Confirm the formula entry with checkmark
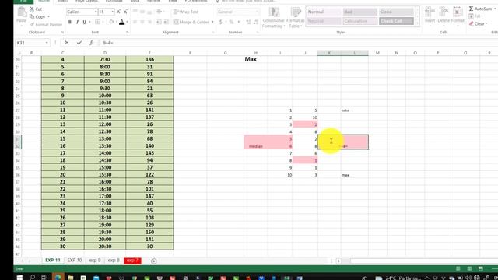 tap(79, 43)
